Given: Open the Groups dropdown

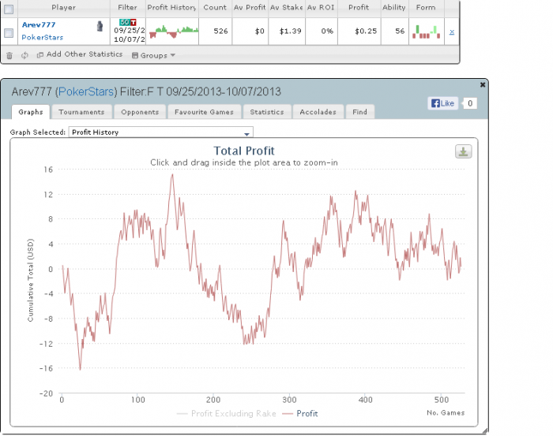Looking at the screenshot, I should [x=153, y=55].
